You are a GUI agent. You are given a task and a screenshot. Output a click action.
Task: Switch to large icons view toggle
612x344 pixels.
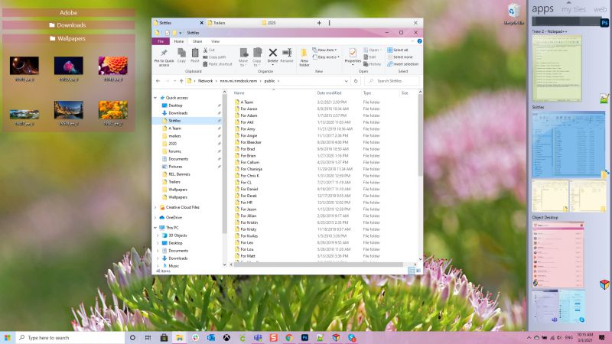click(418, 270)
